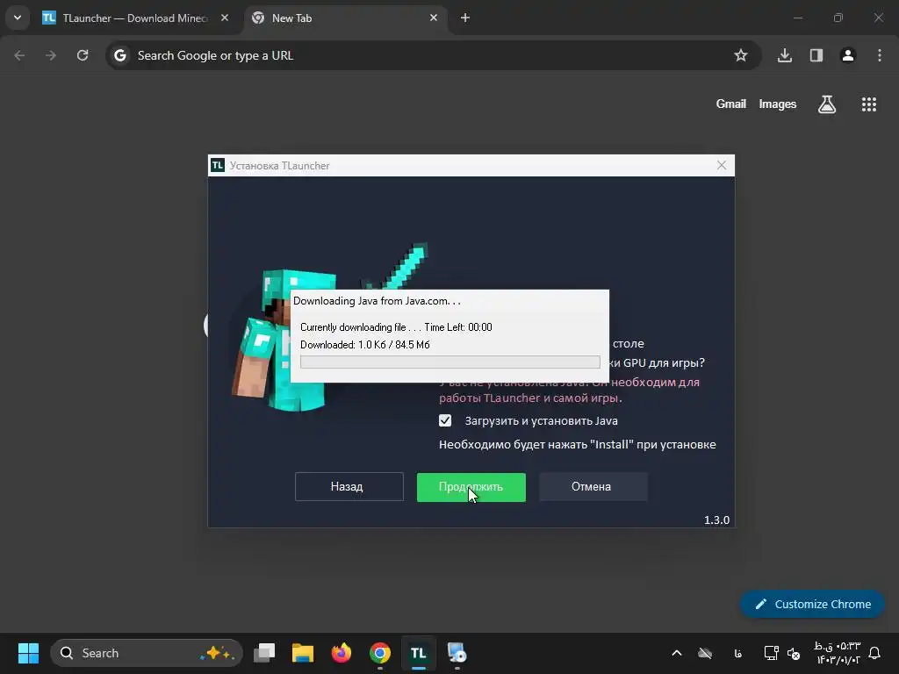The width and height of the screenshot is (899, 674).
Task: Open the Windows Start menu
Action: coord(28,653)
